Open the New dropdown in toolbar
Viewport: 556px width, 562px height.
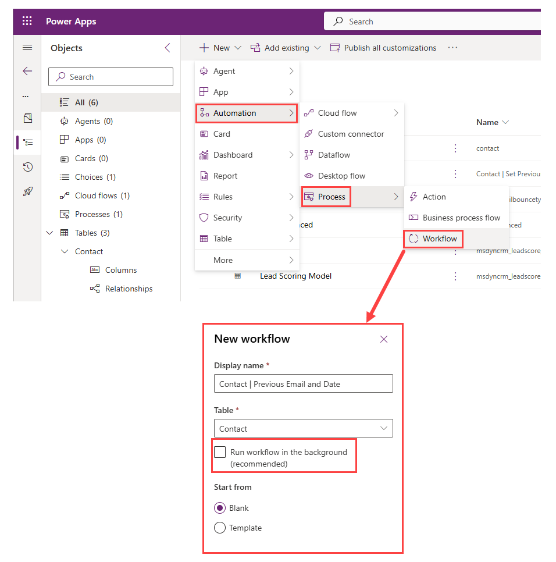click(x=220, y=48)
